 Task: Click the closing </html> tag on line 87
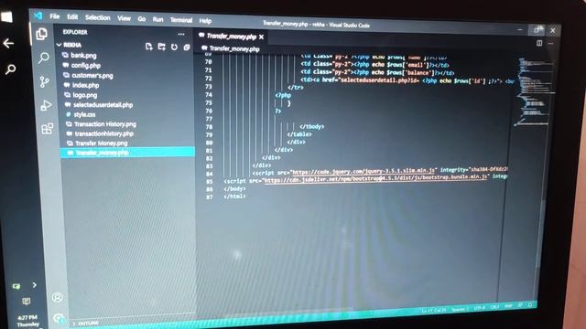234,196
